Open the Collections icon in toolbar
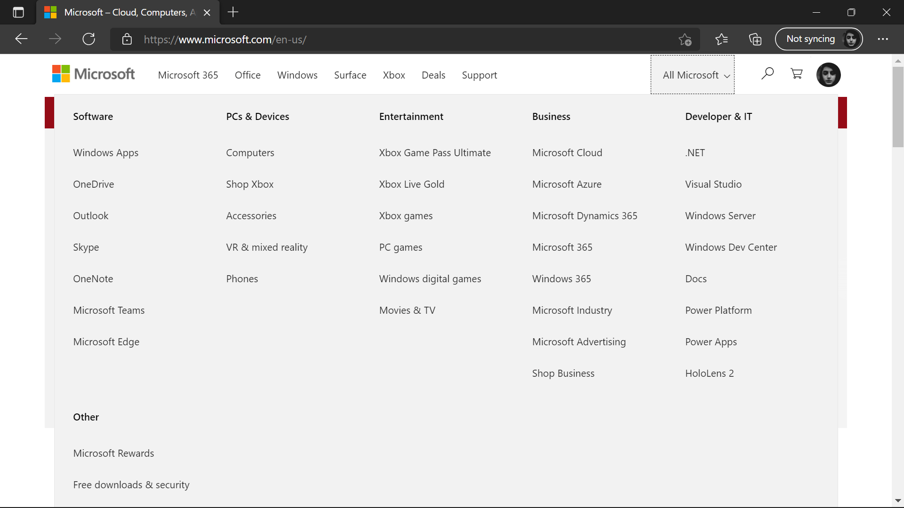The width and height of the screenshot is (904, 508). coord(755,40)
